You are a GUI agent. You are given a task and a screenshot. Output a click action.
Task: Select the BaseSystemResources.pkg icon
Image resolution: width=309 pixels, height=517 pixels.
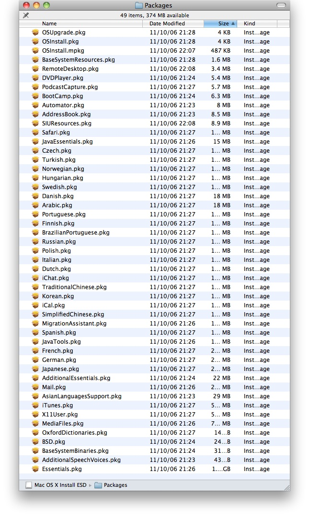[35, 60]
